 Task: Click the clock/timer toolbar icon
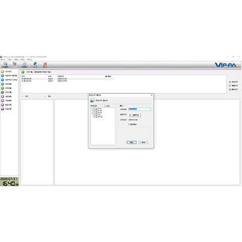click(x=24, y=64)
